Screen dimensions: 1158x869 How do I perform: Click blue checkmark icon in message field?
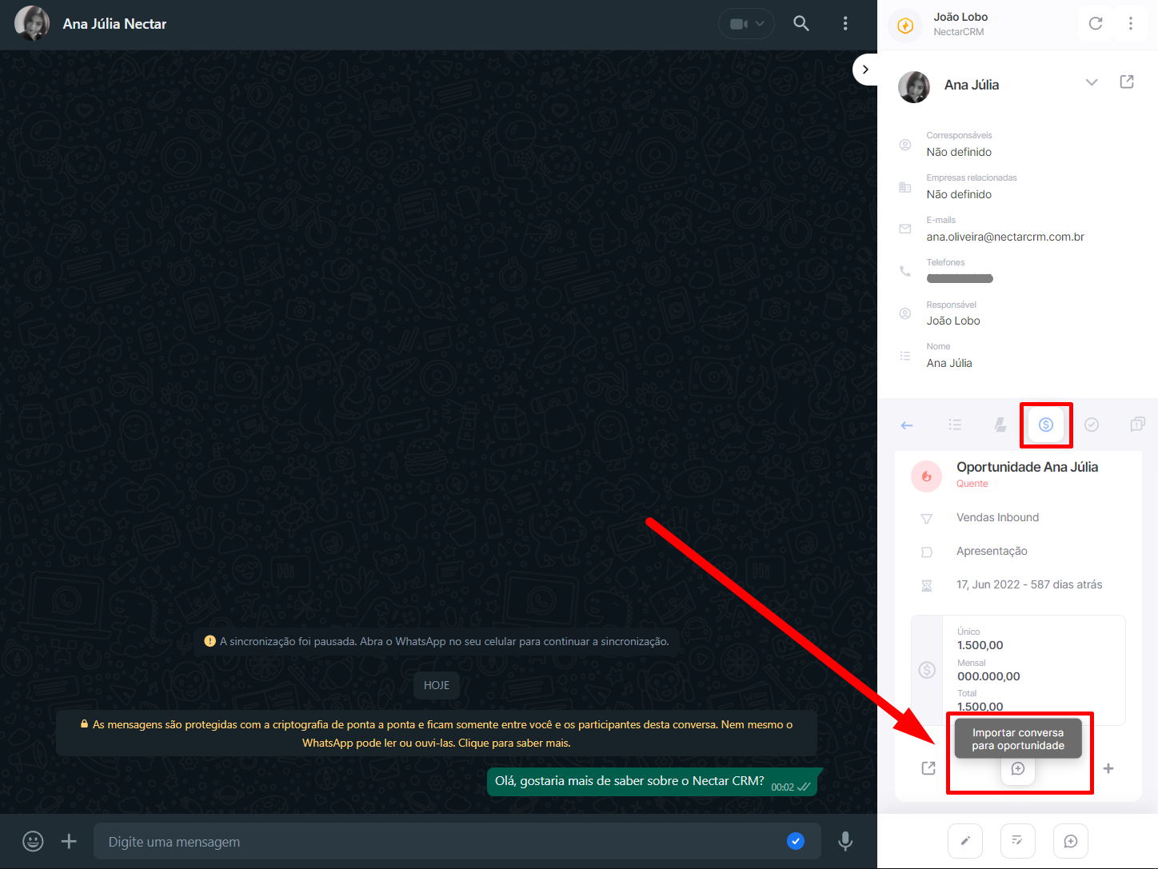[796, 841]
